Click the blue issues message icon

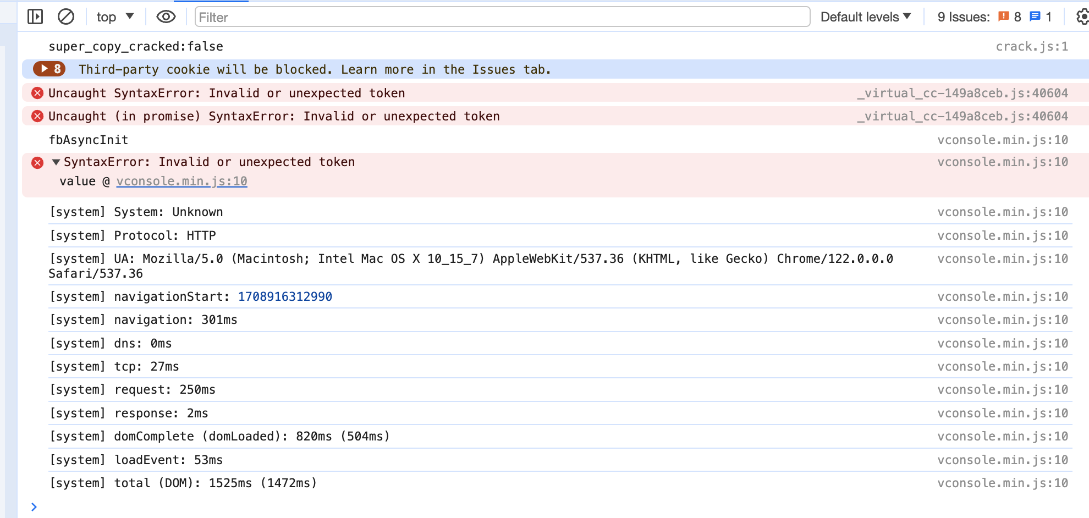[1035, 16]
